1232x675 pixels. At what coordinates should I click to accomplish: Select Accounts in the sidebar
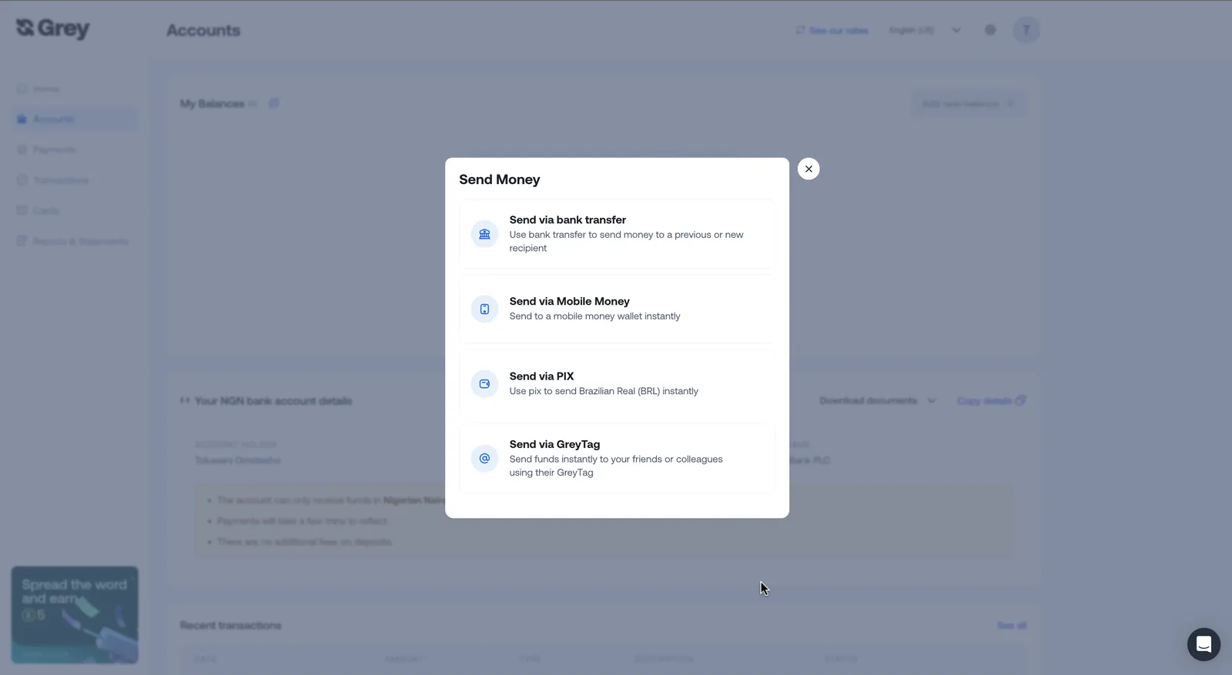pos(75,119)
